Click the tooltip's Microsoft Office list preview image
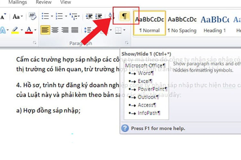 [146, 90]
